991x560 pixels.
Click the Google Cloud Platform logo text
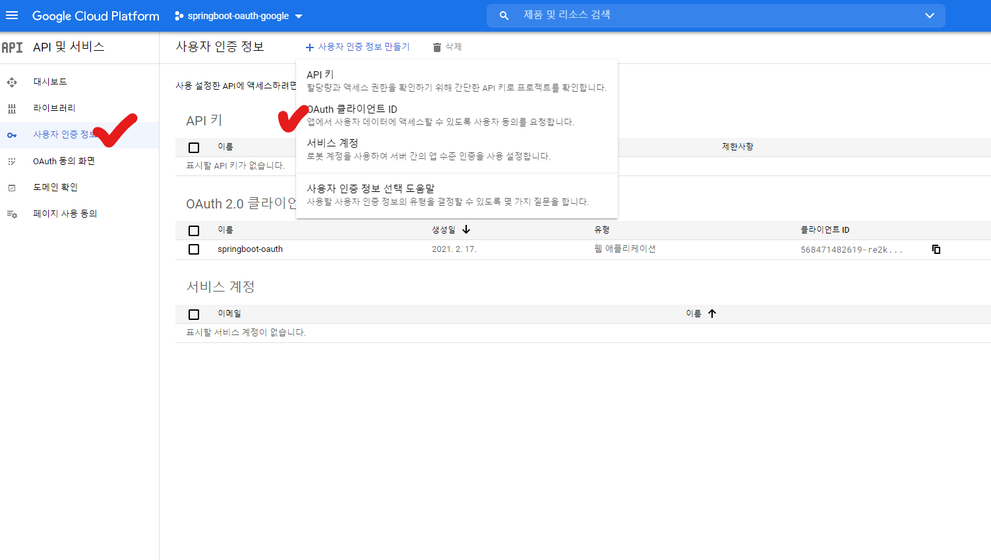(96, 16)
